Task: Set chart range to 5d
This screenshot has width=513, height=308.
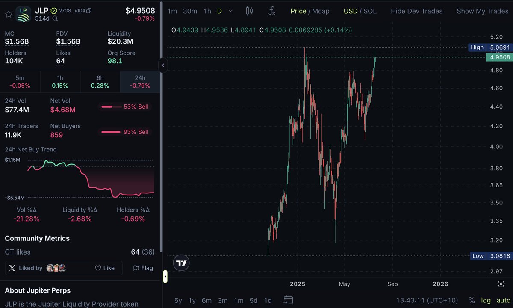Action: (254, 300)
